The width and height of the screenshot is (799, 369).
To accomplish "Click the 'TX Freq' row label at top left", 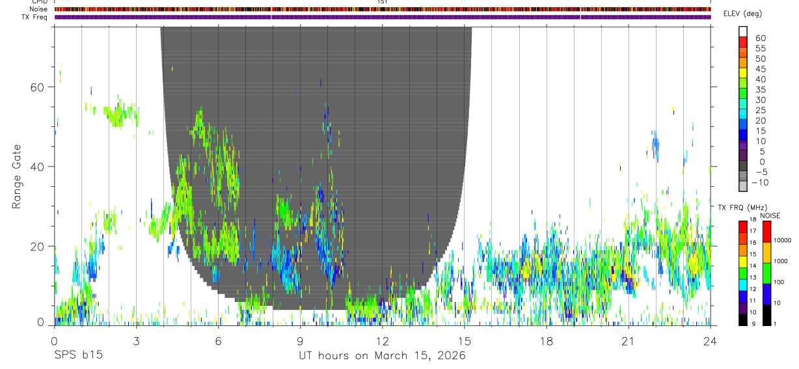I will click(x=34, y=17).
